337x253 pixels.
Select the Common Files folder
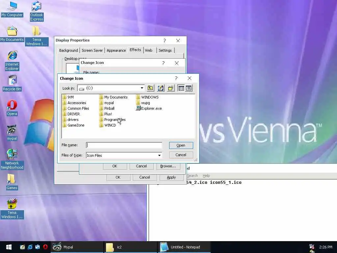click(76, 108)
